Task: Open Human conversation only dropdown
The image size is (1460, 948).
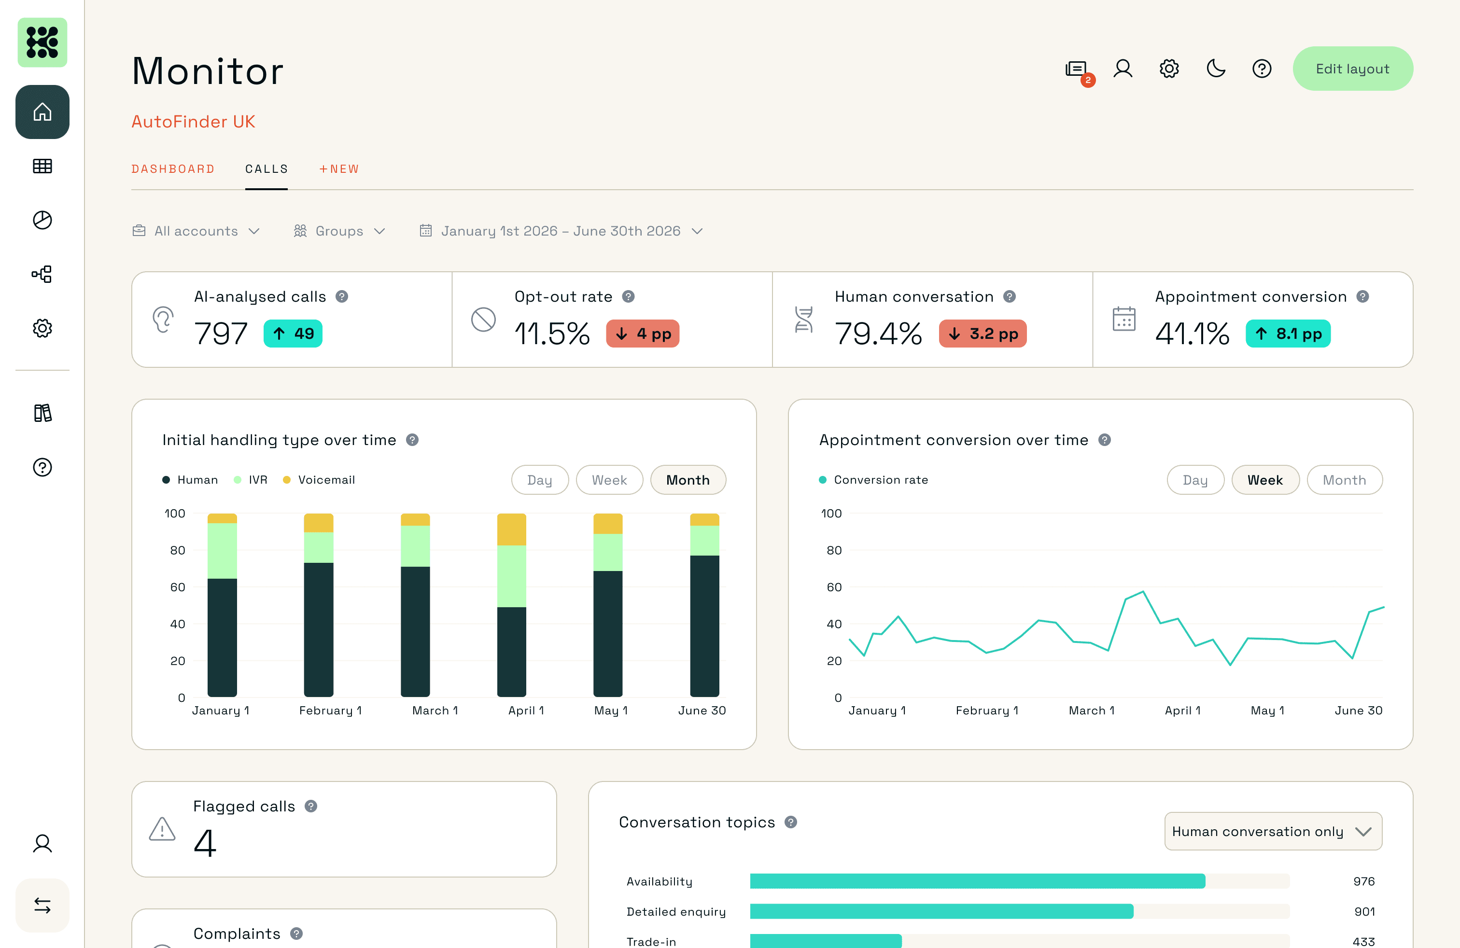Action: pyautogui.click(x=1273, y=832)
